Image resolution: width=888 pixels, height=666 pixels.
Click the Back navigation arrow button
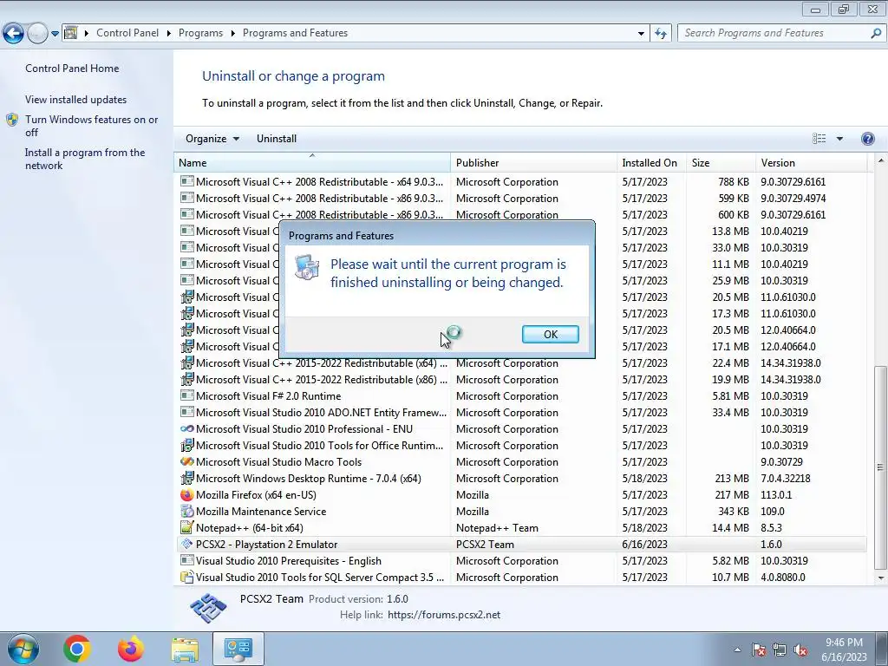click(13, 33)
